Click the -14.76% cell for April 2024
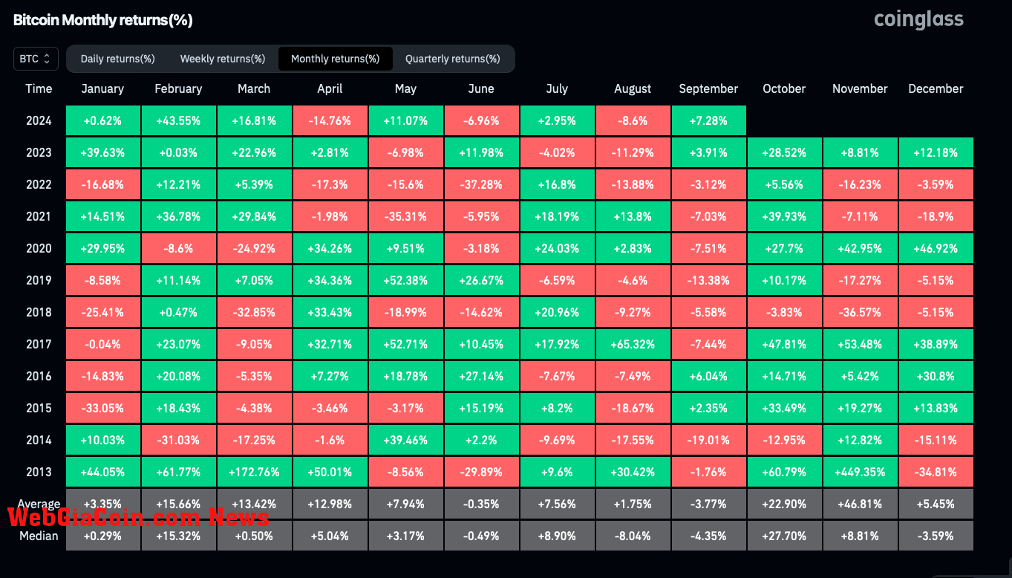The width and height of the screenshot is (1012, 578). coord(330,120)
